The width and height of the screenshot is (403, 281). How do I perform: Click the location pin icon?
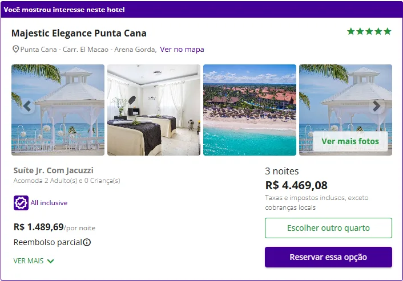coord(15,49)
